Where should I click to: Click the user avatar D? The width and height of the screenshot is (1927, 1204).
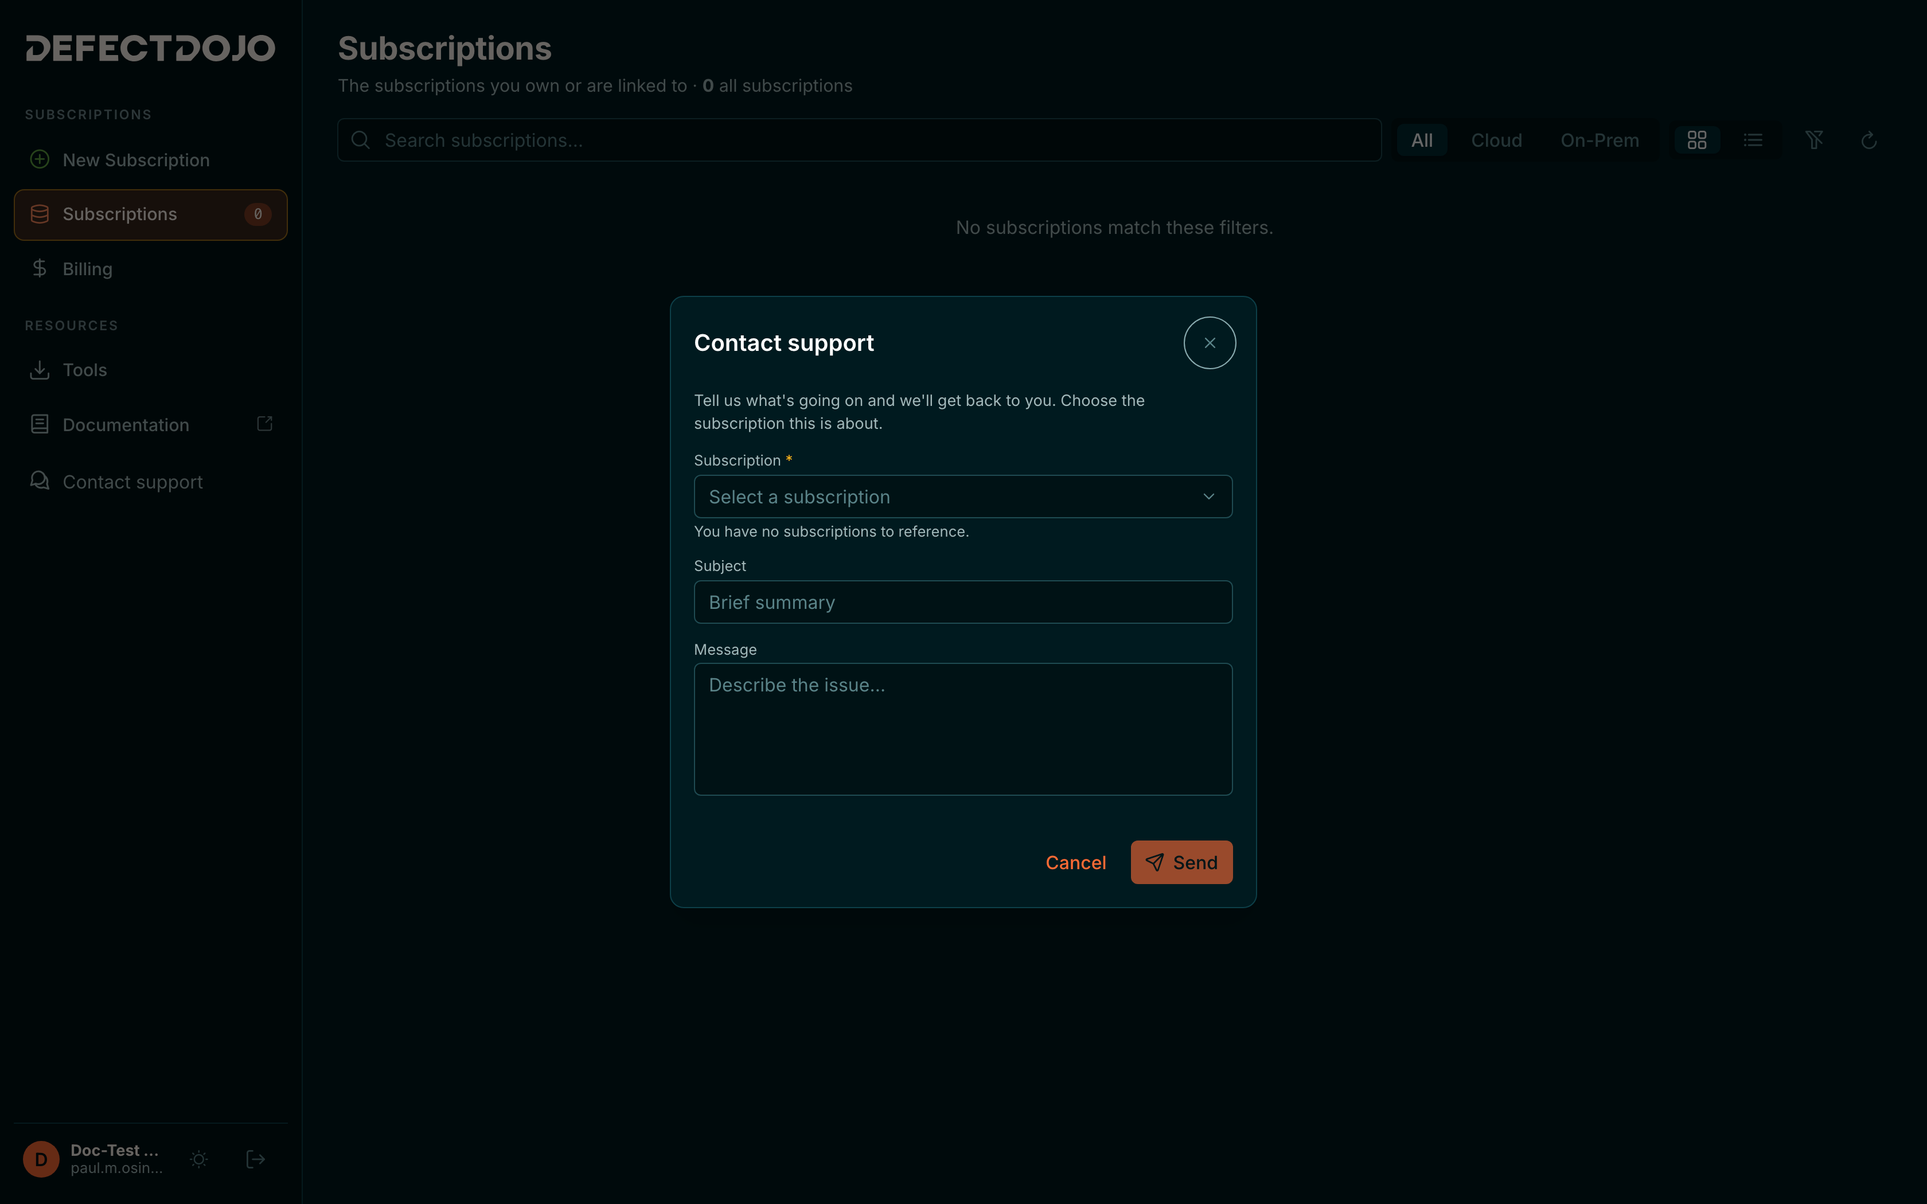tap(41, 1159)
